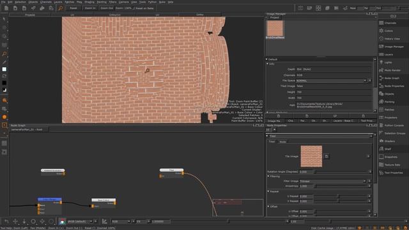Open the Python menu
Viewport: 409px width, 230px height.
click(152, 2)
